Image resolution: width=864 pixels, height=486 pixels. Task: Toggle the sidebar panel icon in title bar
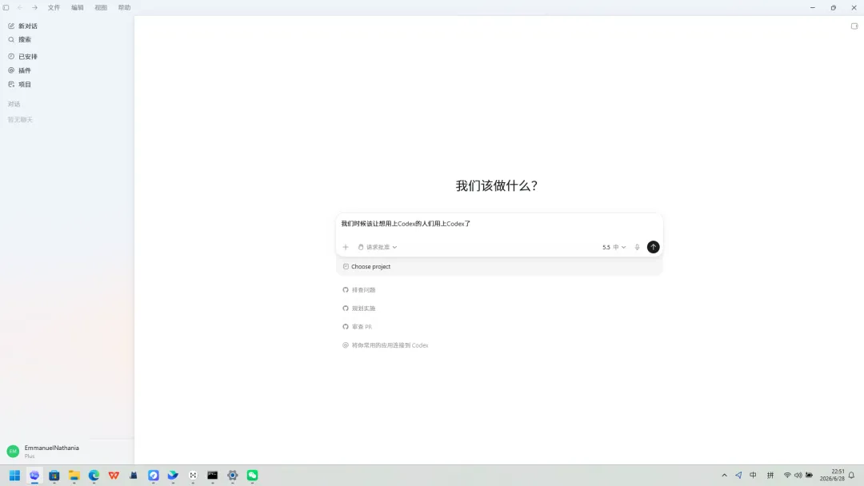(x=6, y=8)
